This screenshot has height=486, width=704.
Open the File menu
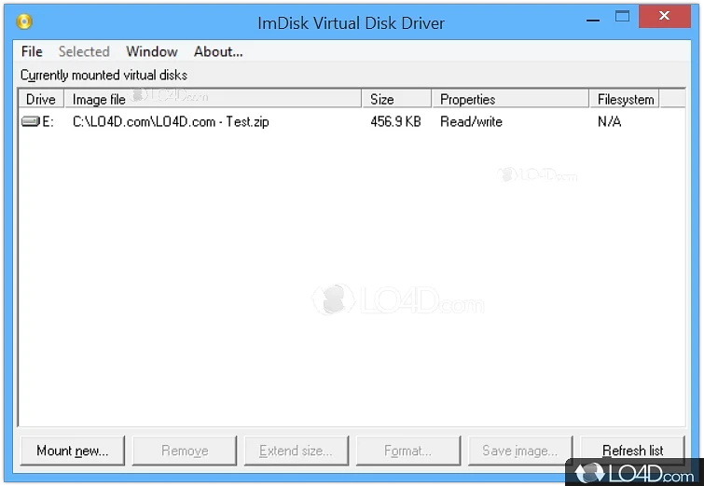(x=32, y=51)
